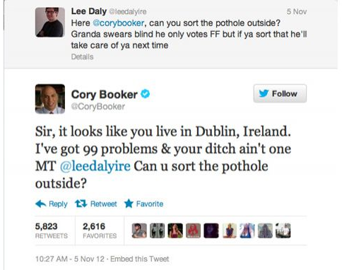This screenshot has width=354, height=270.
Task: Click the Retweet arrows icon
Action: 81,204
